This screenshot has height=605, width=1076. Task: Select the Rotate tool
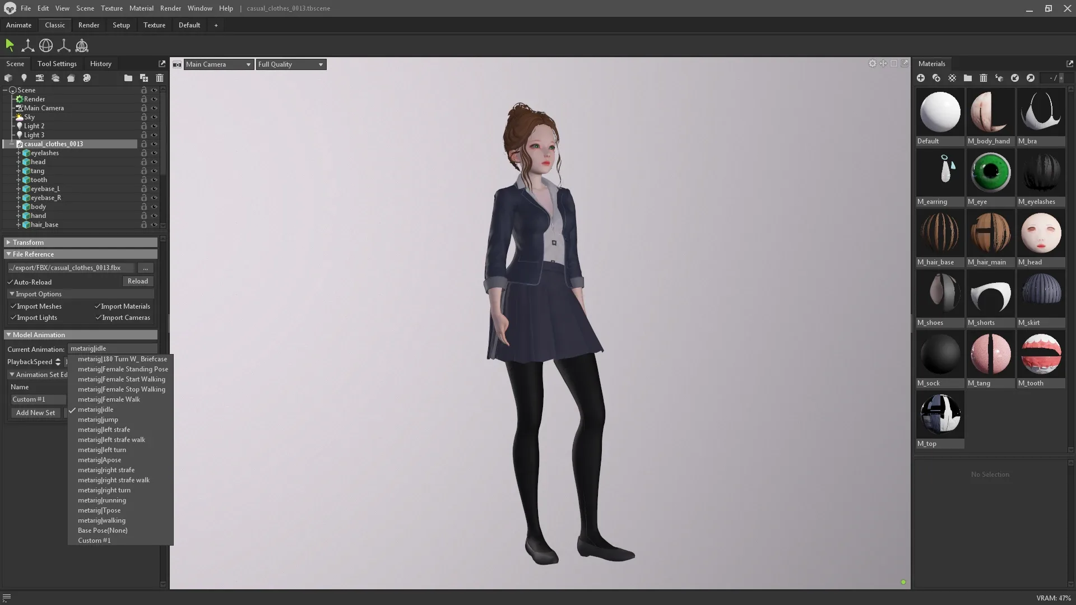[x=45, y=45]
